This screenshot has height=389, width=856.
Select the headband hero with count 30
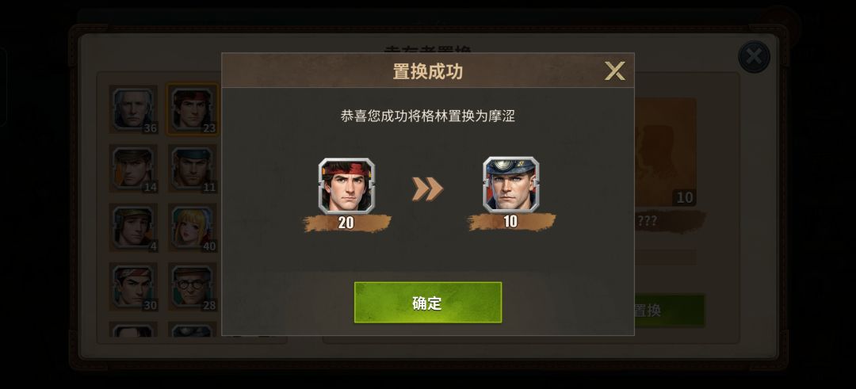click(x=133, y=287)
